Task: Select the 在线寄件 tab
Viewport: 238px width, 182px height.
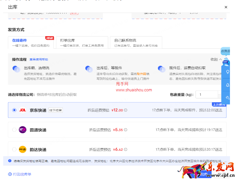Action: [31, 42]
